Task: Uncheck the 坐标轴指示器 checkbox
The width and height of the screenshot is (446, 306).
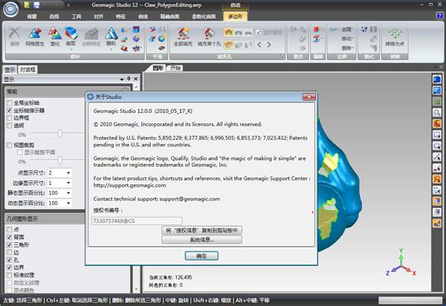Action: [9, 110]
